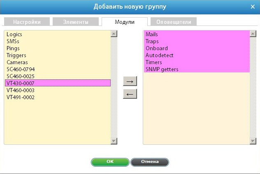Select Timers in the right list
The width and height of the screenshot is (260, 174).
197,62
